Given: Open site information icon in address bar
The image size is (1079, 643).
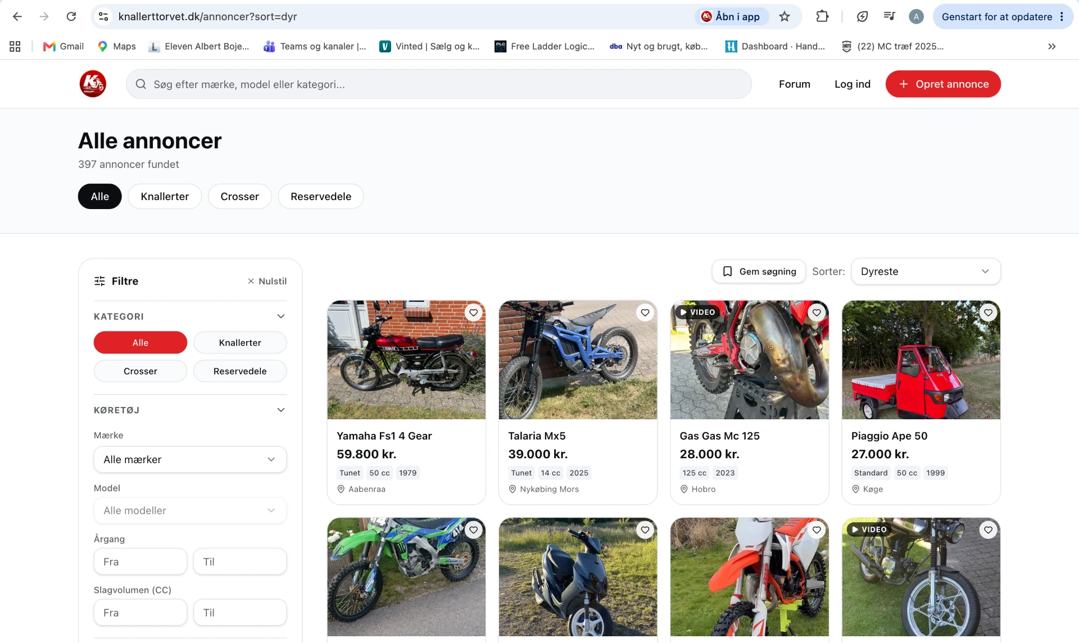Looking at the screenshot, I should 103,17.
